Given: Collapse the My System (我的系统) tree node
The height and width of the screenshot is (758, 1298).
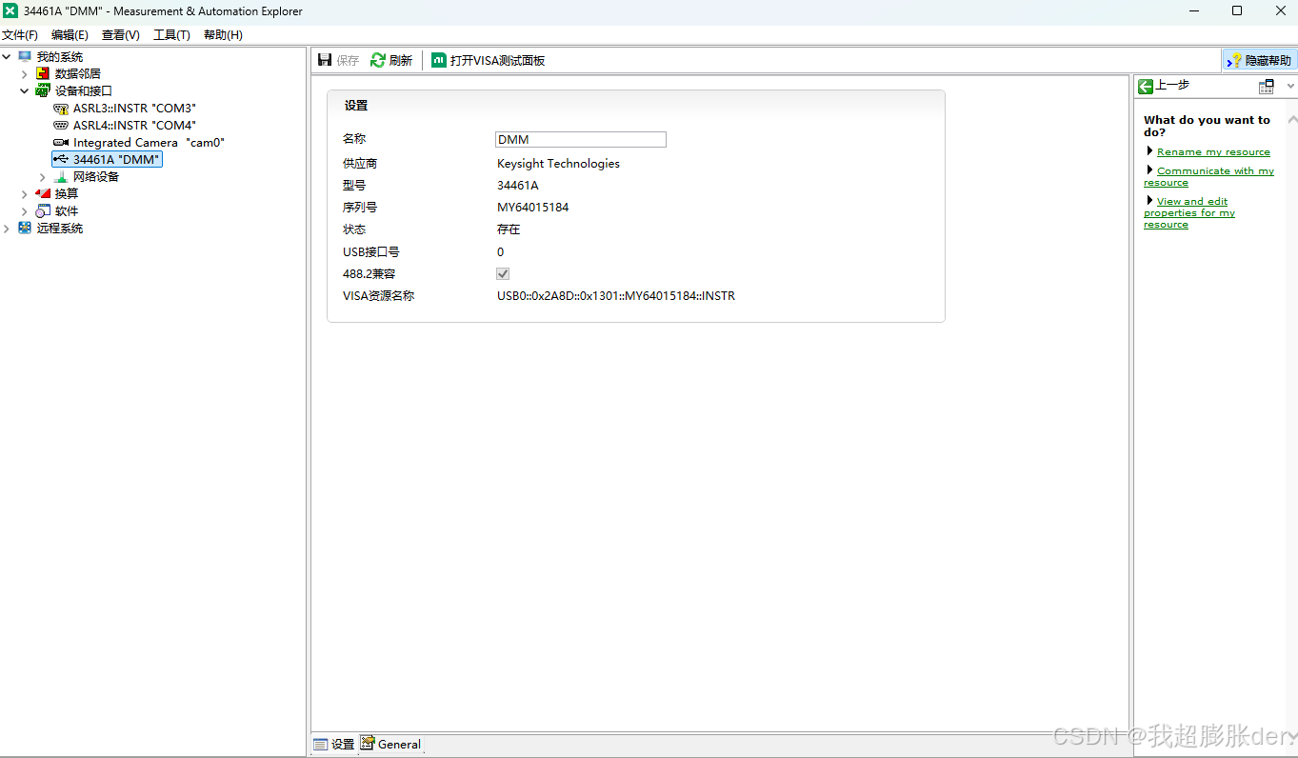Looking at the screenshot, I should (7, 57).
